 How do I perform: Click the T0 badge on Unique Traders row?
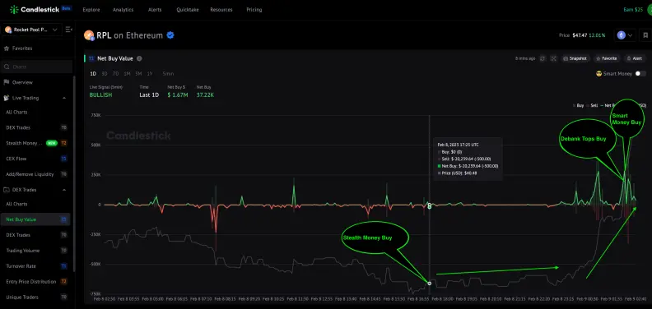63,297
